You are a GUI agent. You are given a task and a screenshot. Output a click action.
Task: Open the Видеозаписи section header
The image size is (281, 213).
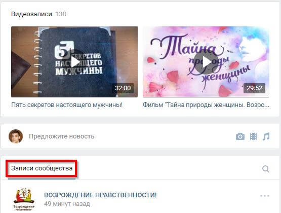[x=31, y=14]
